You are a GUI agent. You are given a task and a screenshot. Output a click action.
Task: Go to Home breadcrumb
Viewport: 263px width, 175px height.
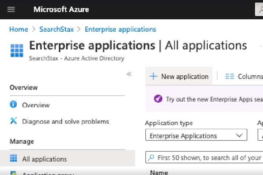tap(19, 29)
